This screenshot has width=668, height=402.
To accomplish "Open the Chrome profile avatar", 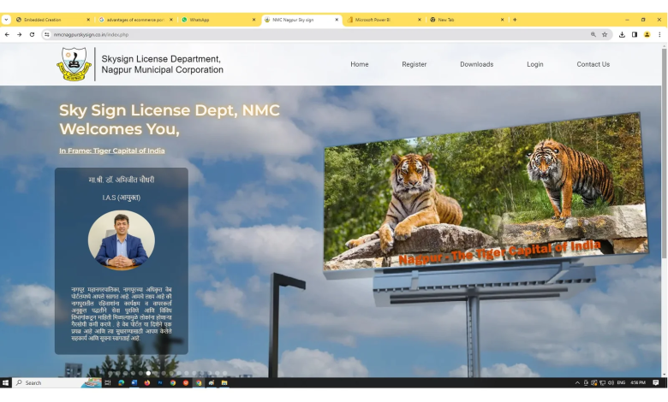I will [x=647, y=34].
